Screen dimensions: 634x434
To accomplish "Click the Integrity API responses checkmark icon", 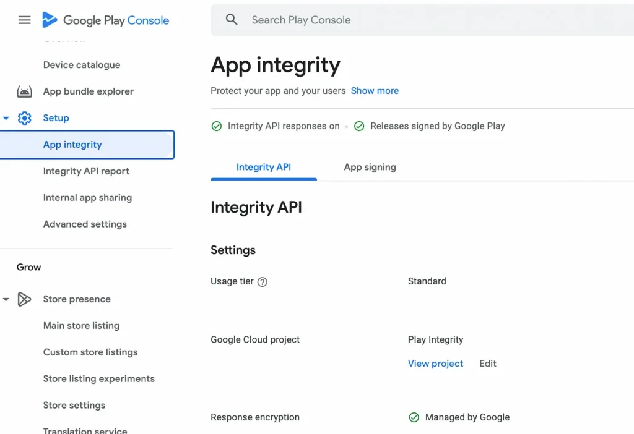I will tap(217, 126).
